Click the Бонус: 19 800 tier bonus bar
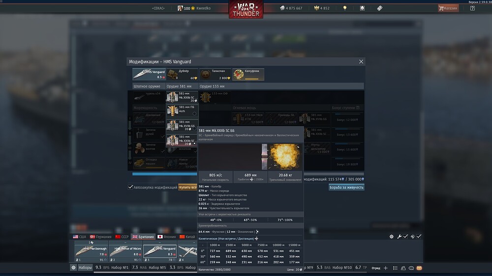Viewport: 492px width, 276px height. [347, 163]
